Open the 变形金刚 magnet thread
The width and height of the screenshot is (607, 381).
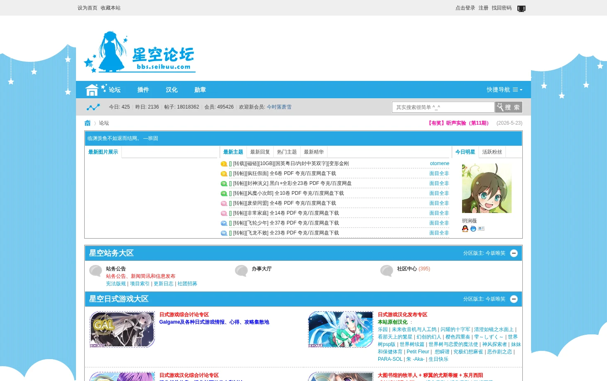pyautogui.click(x=291, y=163)
